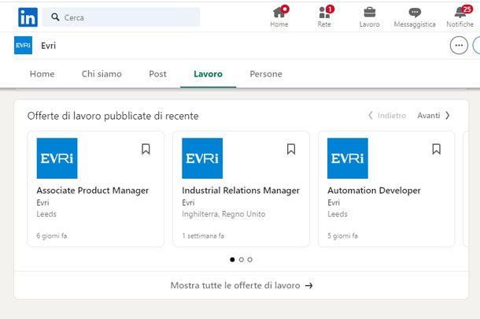Click Leeds location on Automation Developer card
Viewport: 480px width, 319px height.
pyautogui.click(x=338, y=214)
